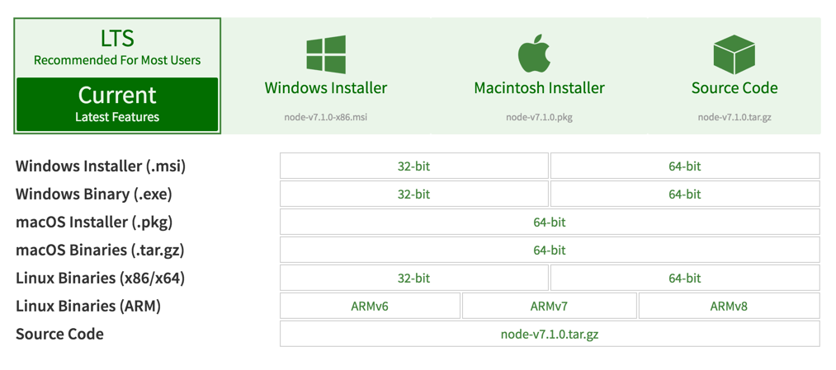Click node-v7.1.0.tar.gz in Source Code row

550,334
